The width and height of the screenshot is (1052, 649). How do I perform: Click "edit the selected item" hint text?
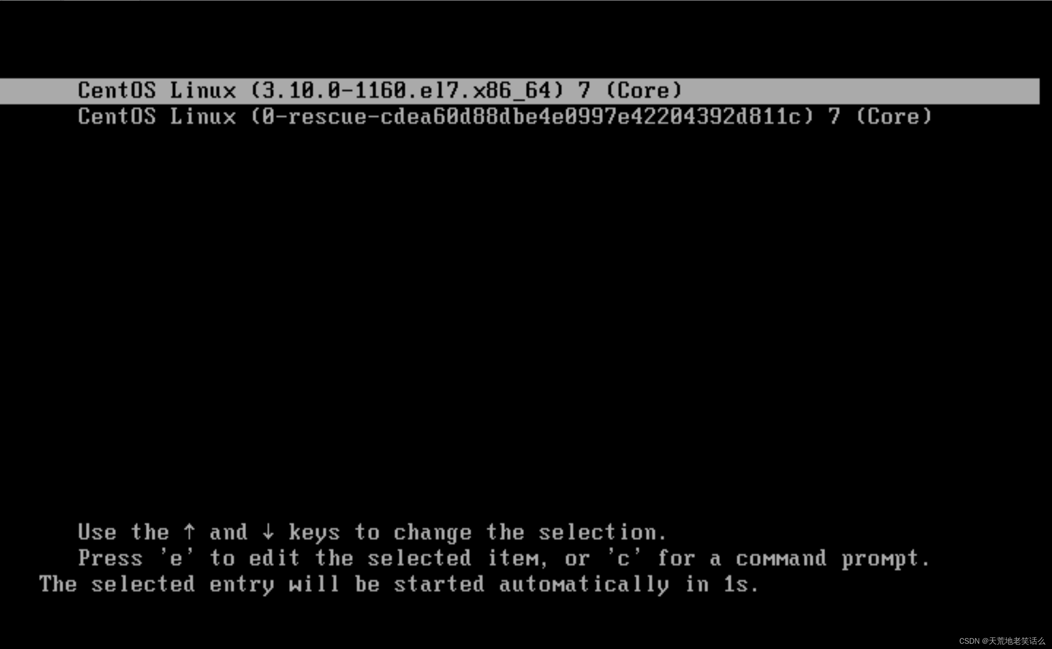point(399,559)
